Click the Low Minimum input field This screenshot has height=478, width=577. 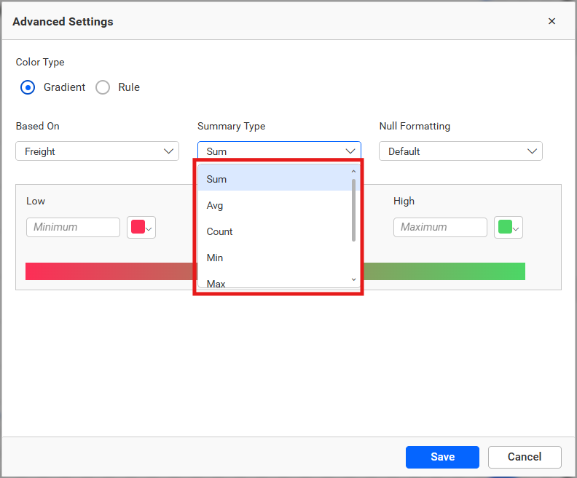73,227
